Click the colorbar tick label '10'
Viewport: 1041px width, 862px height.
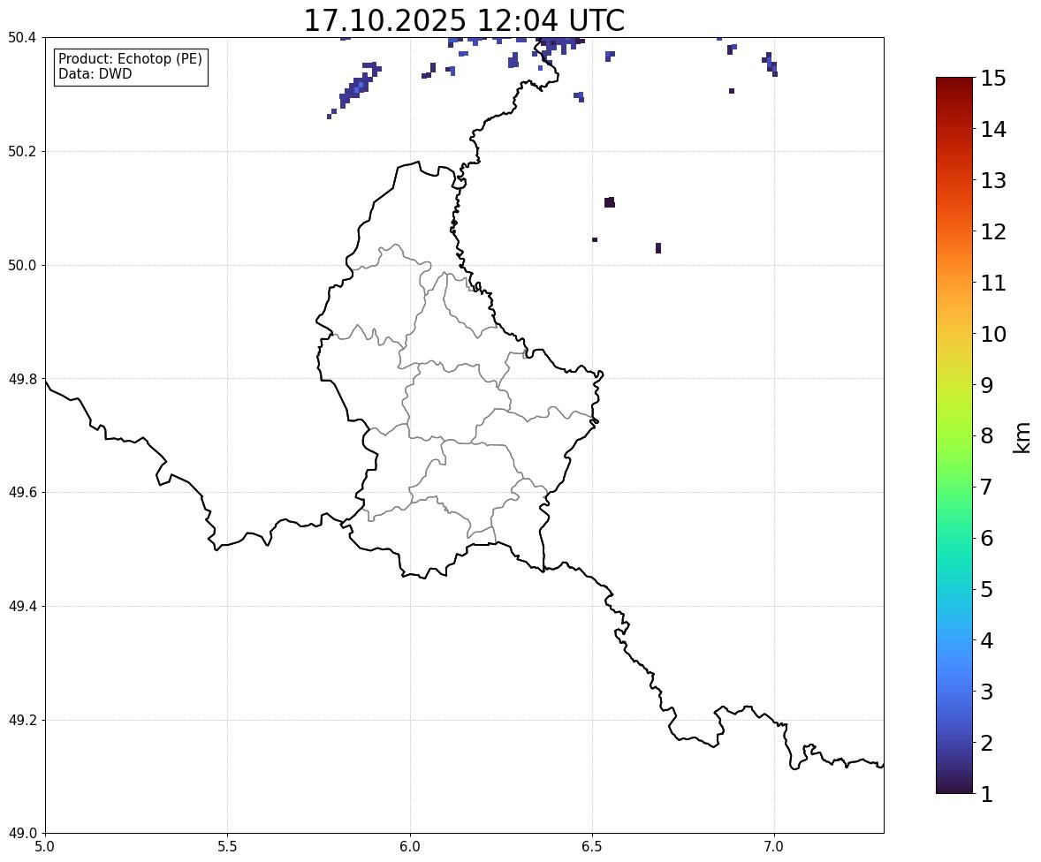point(993,334)
